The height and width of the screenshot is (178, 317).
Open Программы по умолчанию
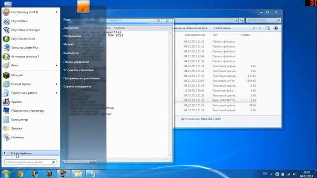point(81,78)
